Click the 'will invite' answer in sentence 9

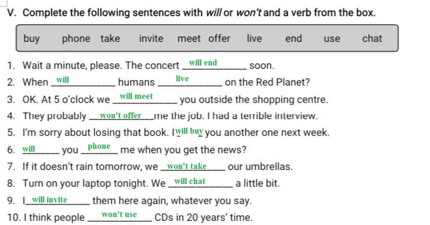pyautogui.click(x=50, y=200)
